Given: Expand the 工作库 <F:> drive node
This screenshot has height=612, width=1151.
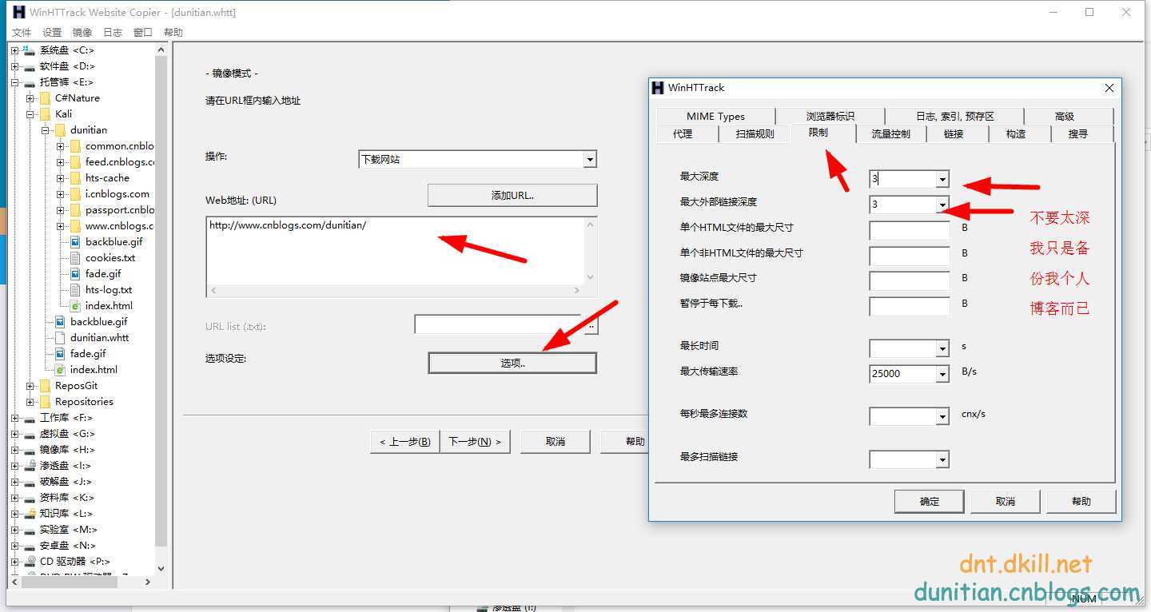Looking at the screenshot, I should [14, 418].
